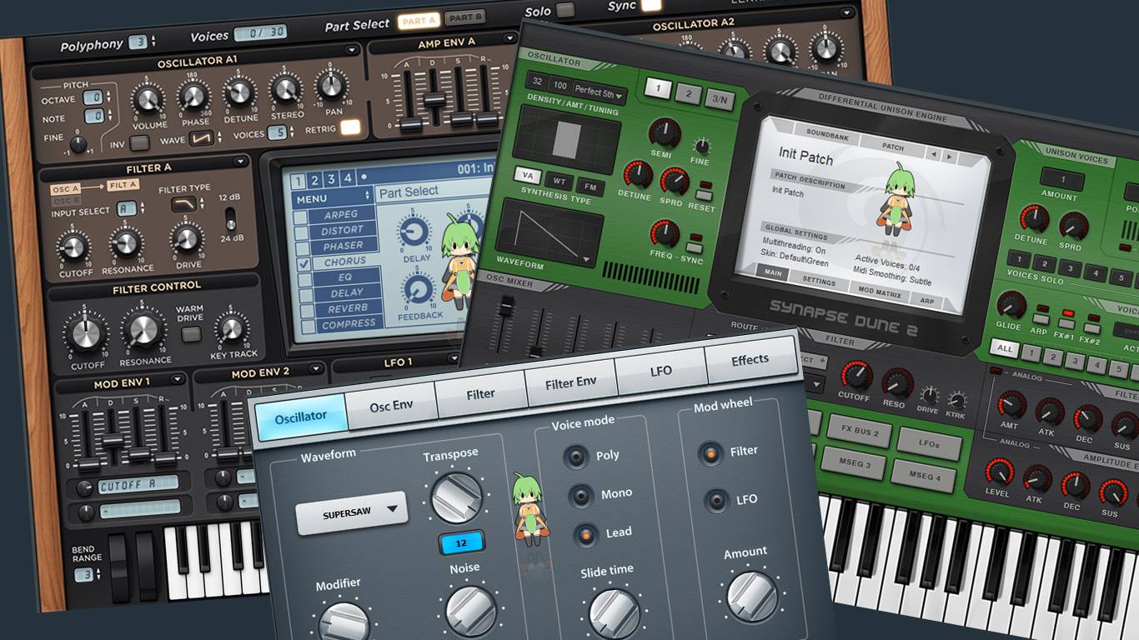Open the Amp Env A panel dropdown arrow
Image resolution: width=1139 pixels, height=640 pixels.
(509, 38)
